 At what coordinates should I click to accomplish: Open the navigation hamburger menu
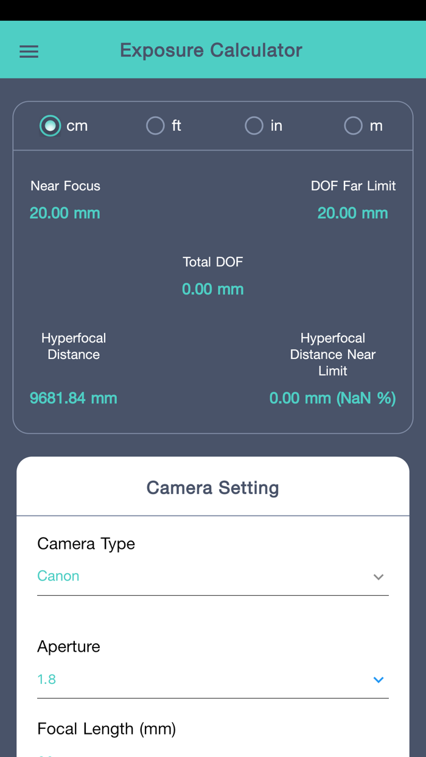tap(28, 51)
